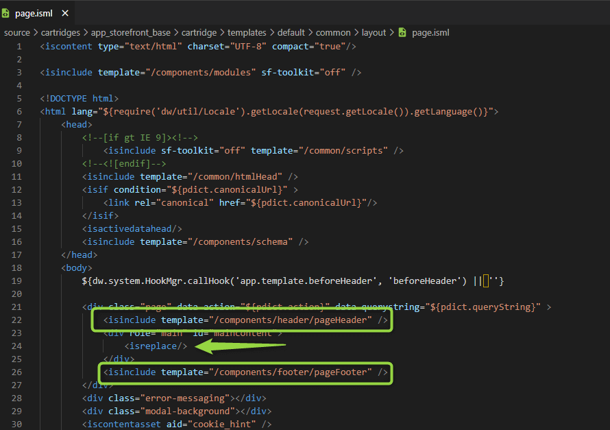Screen dimensions: 610x430
Task: Click the "UTF-8" charset value
Action: click(x=248, y=47)
